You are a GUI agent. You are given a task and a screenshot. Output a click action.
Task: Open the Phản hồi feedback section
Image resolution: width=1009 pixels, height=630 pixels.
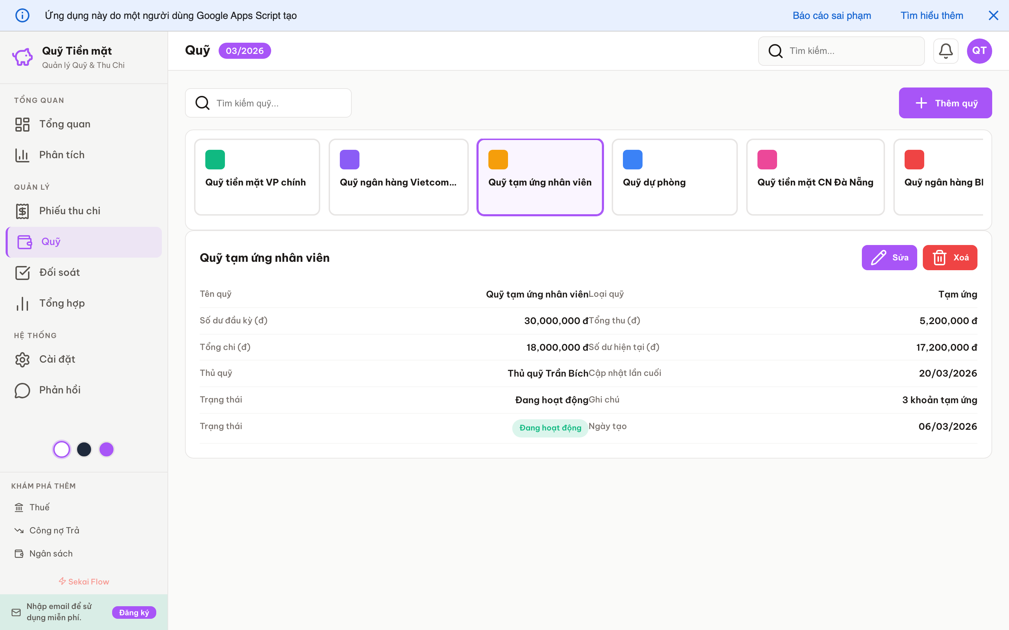click(59, 390)
